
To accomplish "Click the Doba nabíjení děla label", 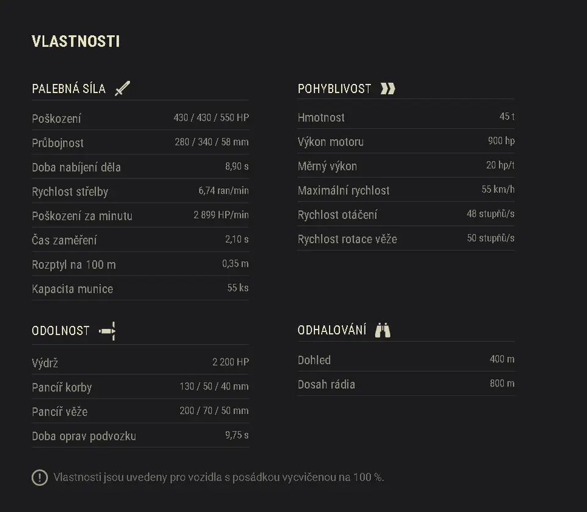I will (x=76, y=167).
